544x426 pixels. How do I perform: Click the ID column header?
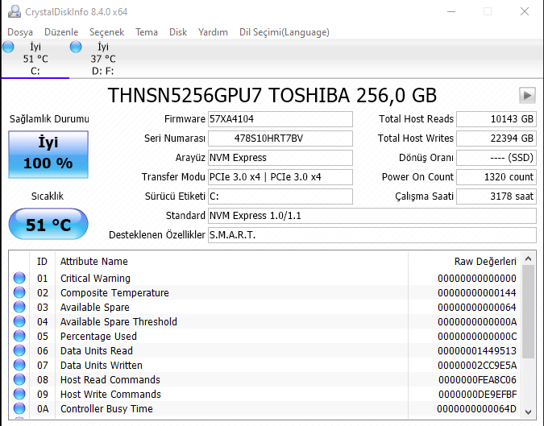[42, 262]
